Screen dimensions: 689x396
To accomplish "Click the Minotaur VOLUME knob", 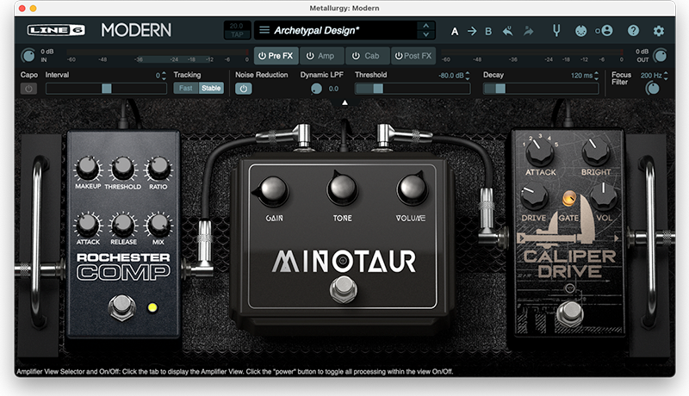I will point(413,189).
